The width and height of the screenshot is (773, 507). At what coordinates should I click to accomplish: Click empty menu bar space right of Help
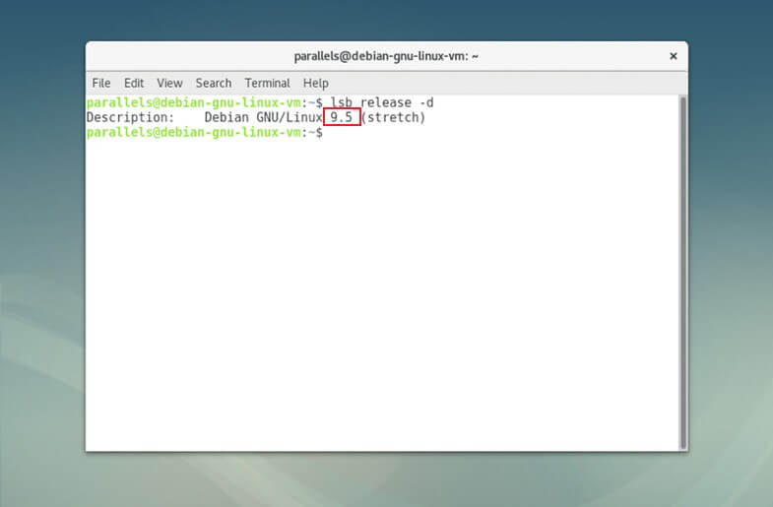pyautogui.click(x=492, y=83)
